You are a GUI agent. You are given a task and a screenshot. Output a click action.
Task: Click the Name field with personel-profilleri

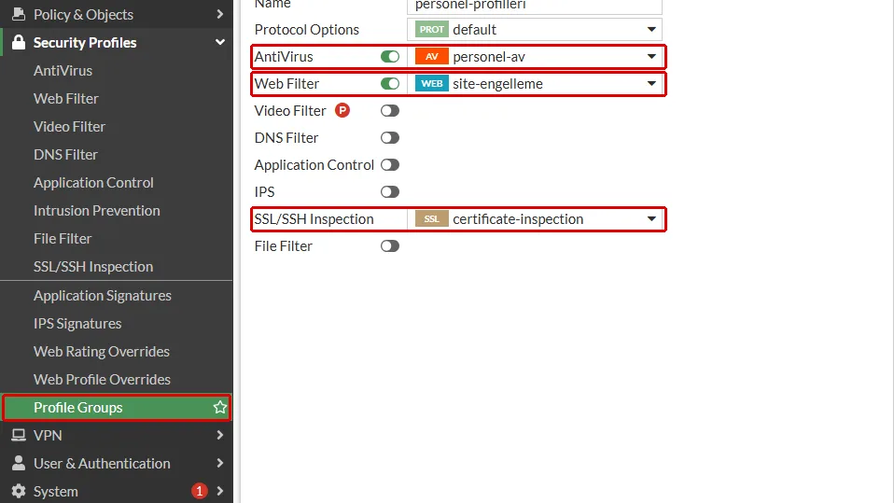[x=535, y=6]
